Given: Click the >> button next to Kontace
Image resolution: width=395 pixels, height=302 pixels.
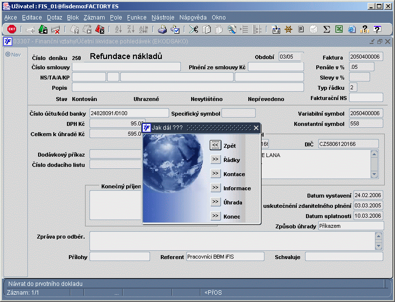Looking at the screenshot, I should [216, 174].
